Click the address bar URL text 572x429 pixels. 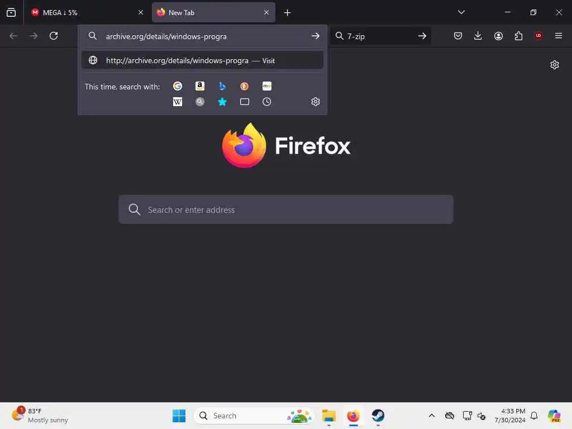(x=166, y=36)
